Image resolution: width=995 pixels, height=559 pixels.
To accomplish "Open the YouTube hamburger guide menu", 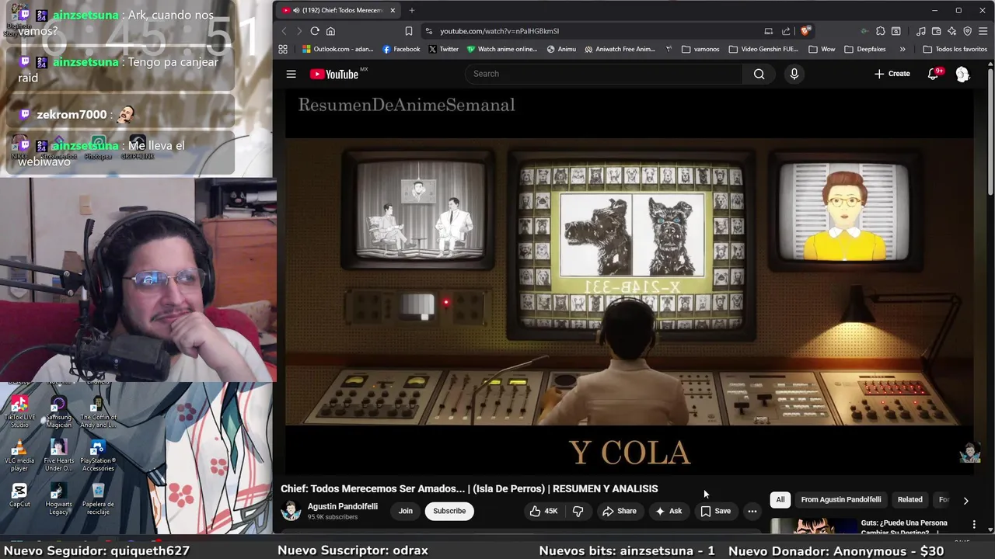I will point(291,74).
